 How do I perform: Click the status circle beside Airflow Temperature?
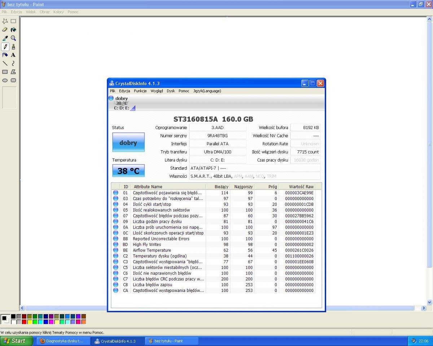[116, 250]
